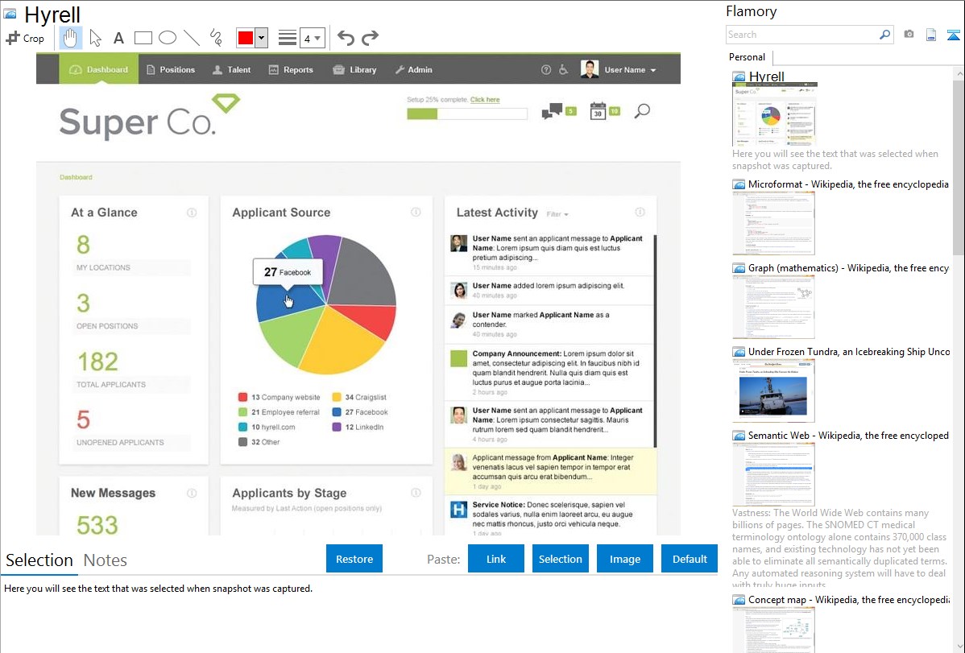Activate the hand pan tool
This screenshot has height=653, width=965.
(70, 38)
